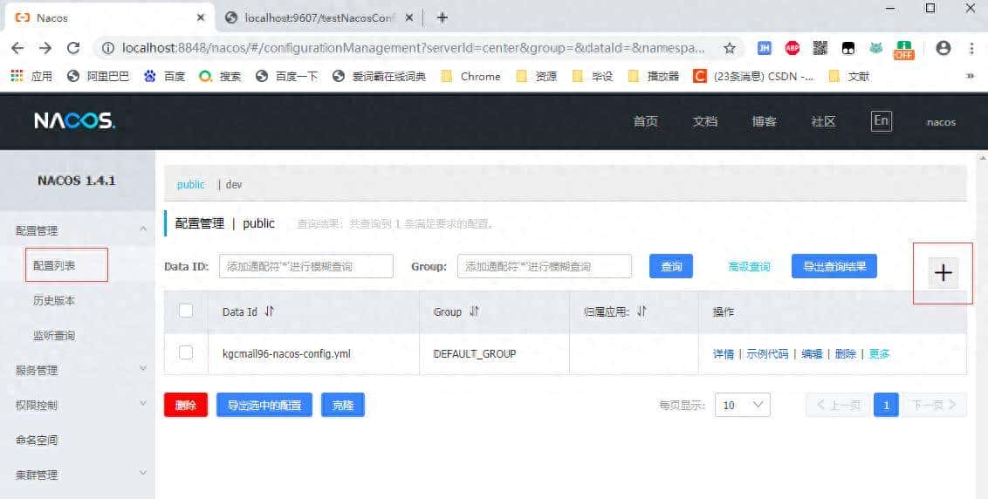Click the Data ID search field
The height and width of the screenshot is (499, 988).
click(x=306, y=267)
